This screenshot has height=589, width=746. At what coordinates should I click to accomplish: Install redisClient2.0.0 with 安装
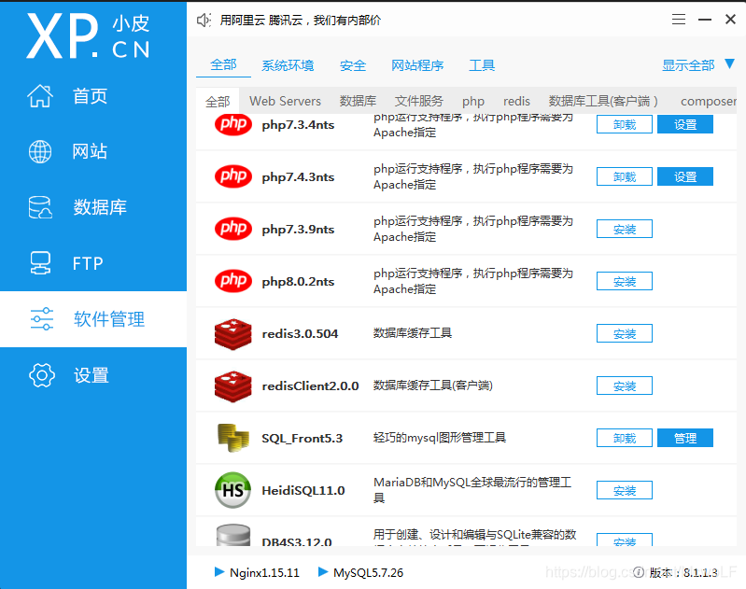(625, 386)
